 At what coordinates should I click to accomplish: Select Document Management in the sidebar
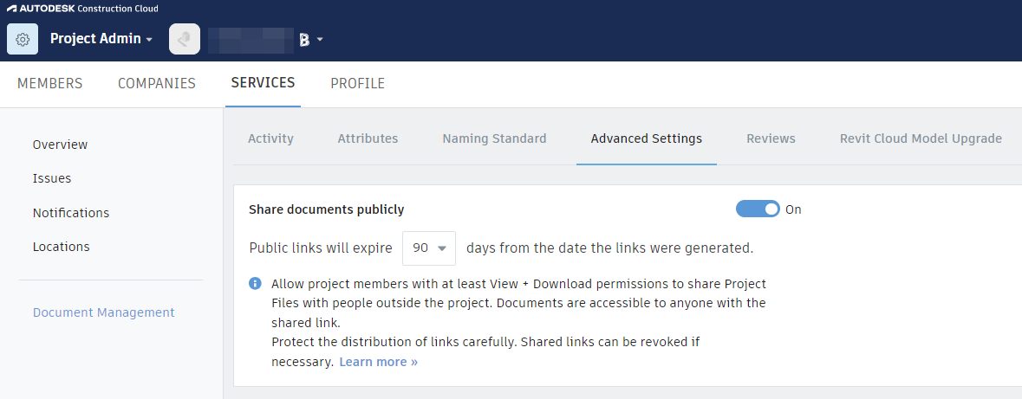[x=103, y=312]
